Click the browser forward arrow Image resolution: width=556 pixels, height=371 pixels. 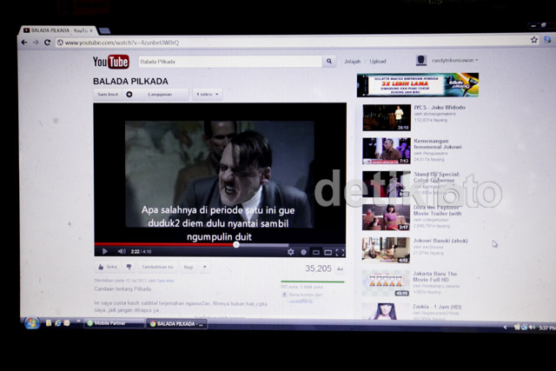[x=36, y=43]
